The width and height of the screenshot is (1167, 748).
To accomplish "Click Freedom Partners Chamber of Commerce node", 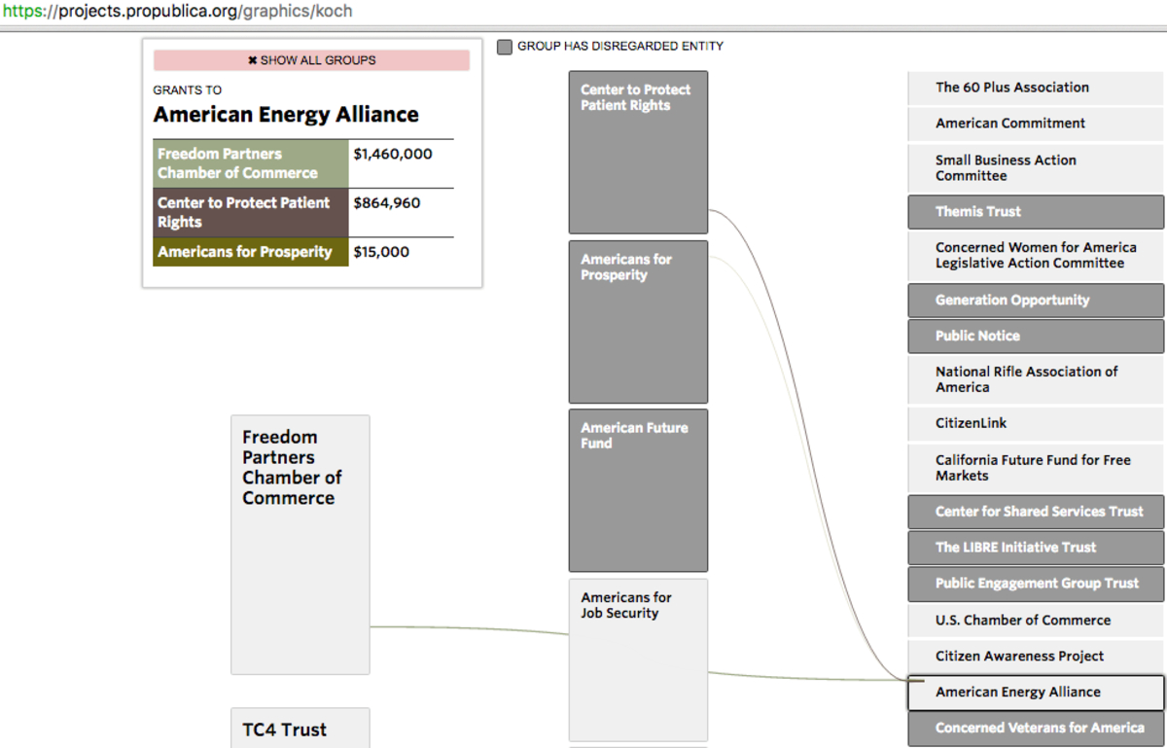I will 300,543.
